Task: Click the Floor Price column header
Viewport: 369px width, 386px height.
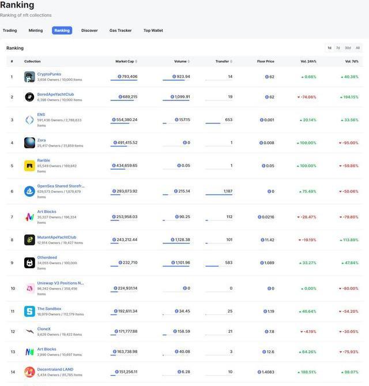Action: coord(266,61)
